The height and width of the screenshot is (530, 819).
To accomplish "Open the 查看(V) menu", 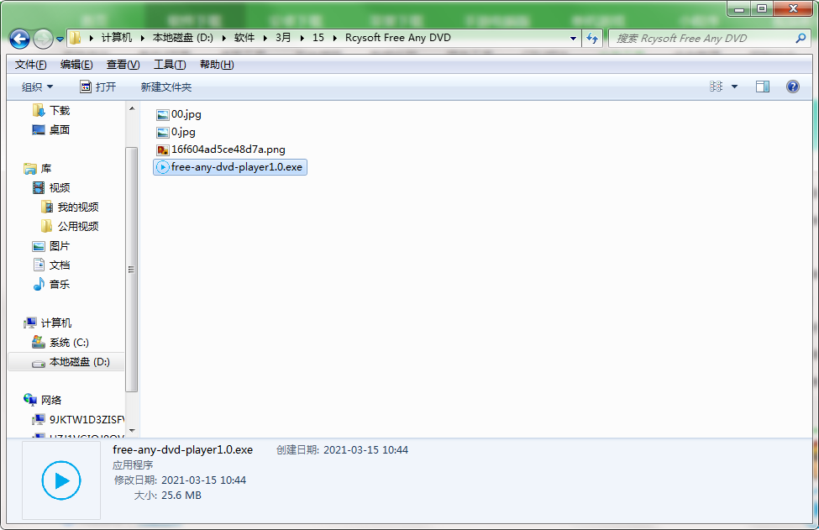I will [123, 64].
